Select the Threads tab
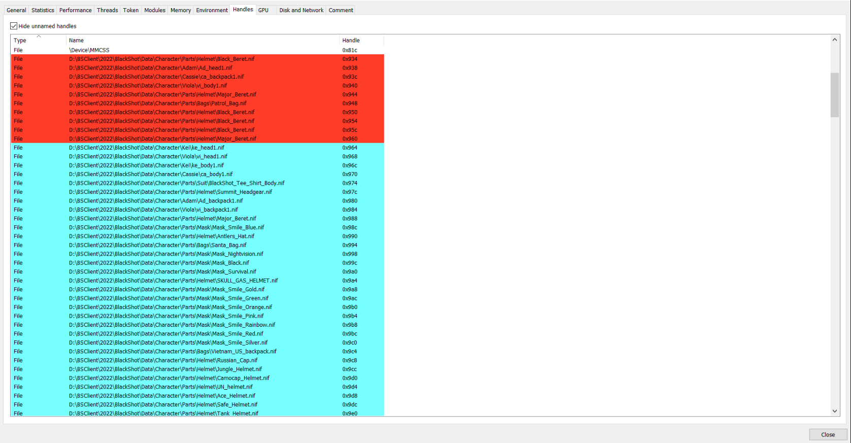Screen dimensions: 851x443 [107, 10]
